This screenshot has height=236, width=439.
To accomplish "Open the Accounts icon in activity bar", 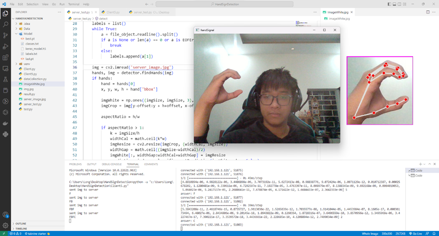I will pyautogui.click(x=5, y=215).
